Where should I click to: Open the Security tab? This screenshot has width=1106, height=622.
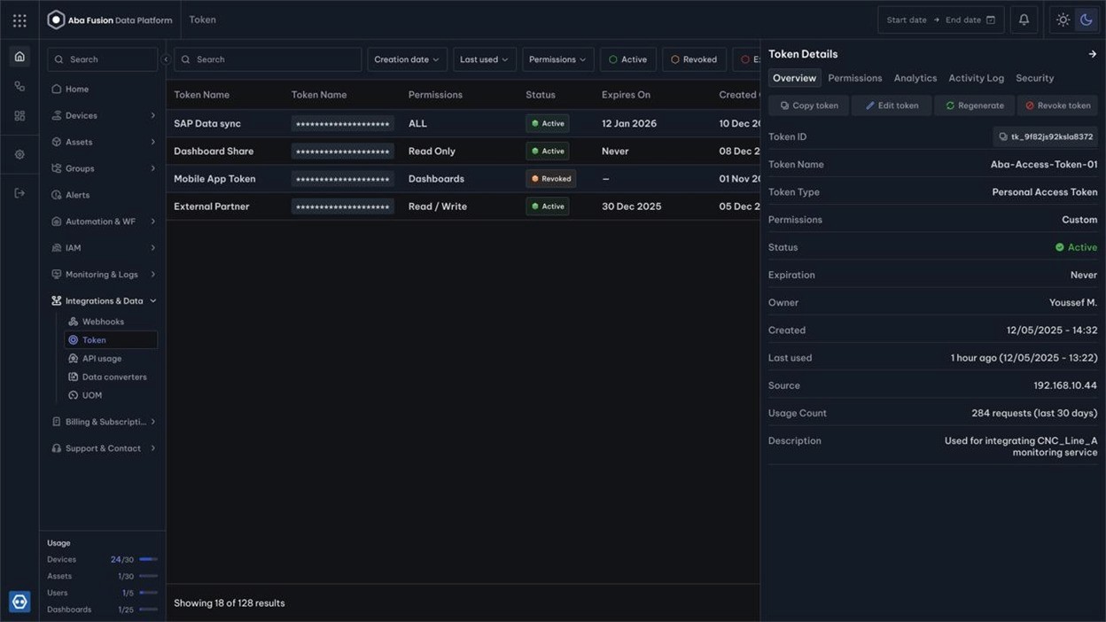[x=1034, y=78]
